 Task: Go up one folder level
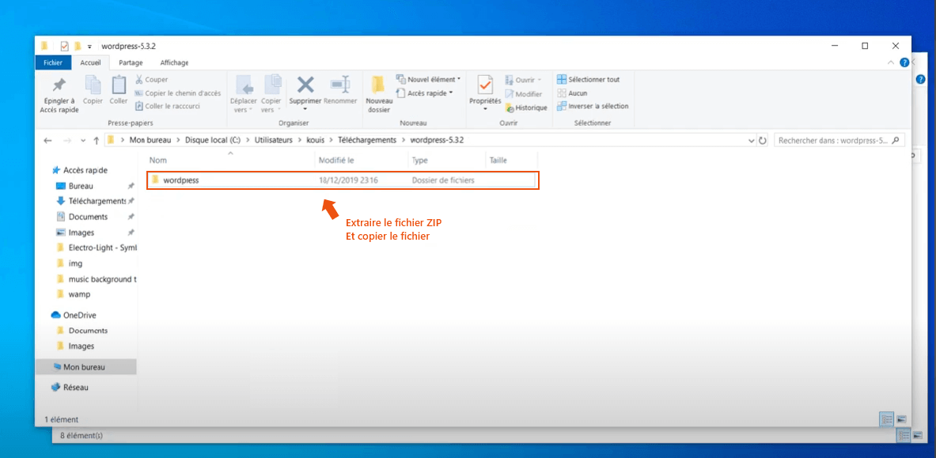96,141
